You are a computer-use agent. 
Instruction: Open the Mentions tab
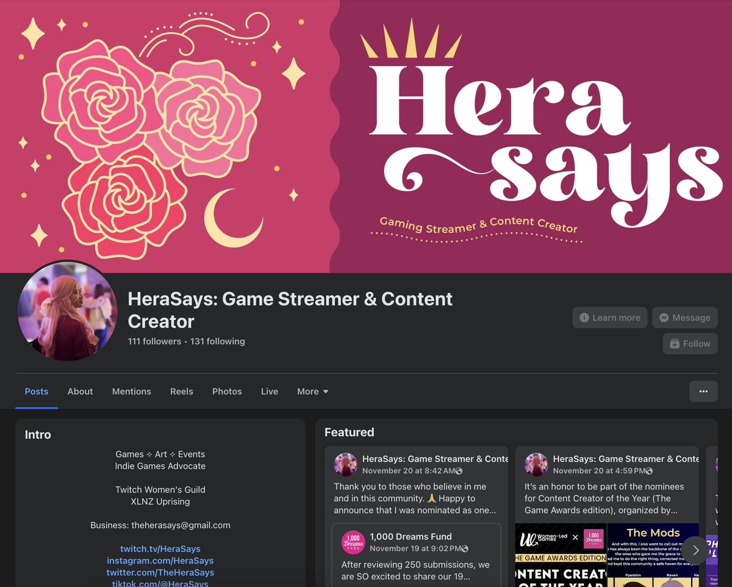point(132,391)
